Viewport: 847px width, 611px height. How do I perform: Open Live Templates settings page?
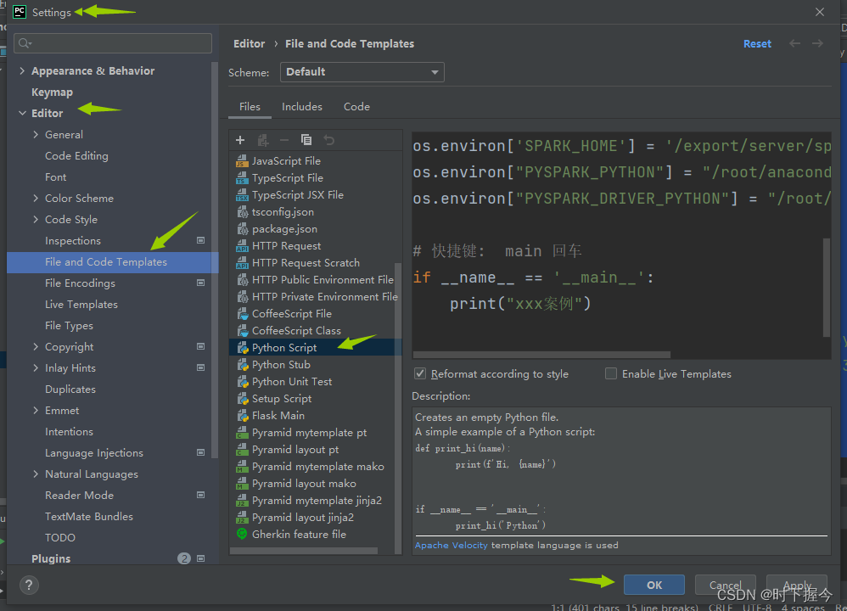pyautogui.click(x=81, y=304)
